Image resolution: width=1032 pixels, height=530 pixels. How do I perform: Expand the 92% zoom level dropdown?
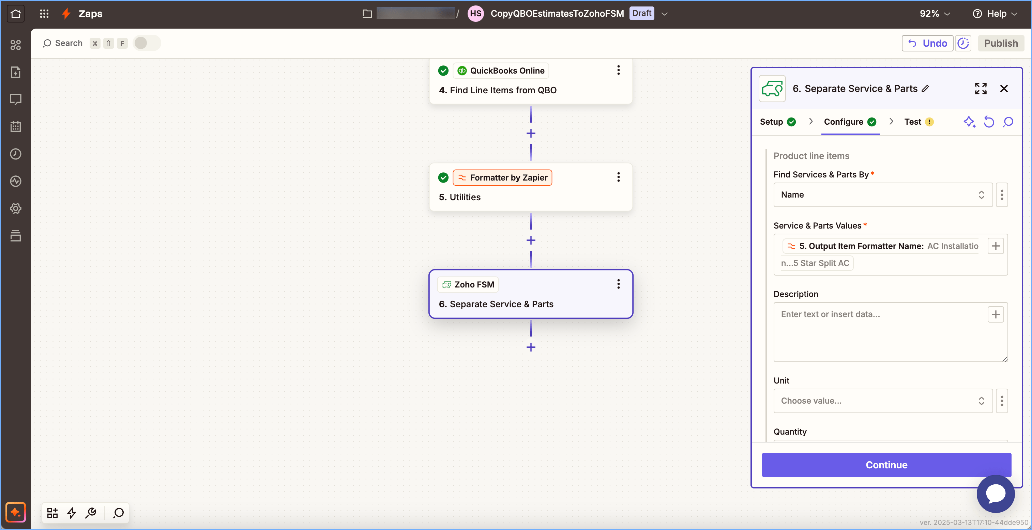(935, 14)
